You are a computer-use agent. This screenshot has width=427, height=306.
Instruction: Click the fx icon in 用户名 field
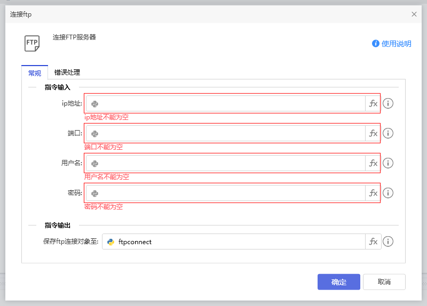coord(373,163)
